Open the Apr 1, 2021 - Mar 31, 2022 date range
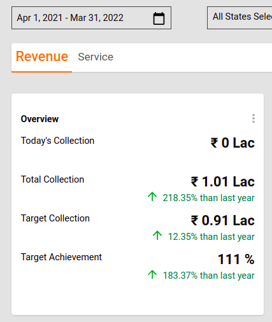 point(91,18)
